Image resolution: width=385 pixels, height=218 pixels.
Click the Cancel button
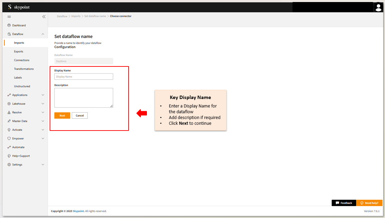pos(80,116)
